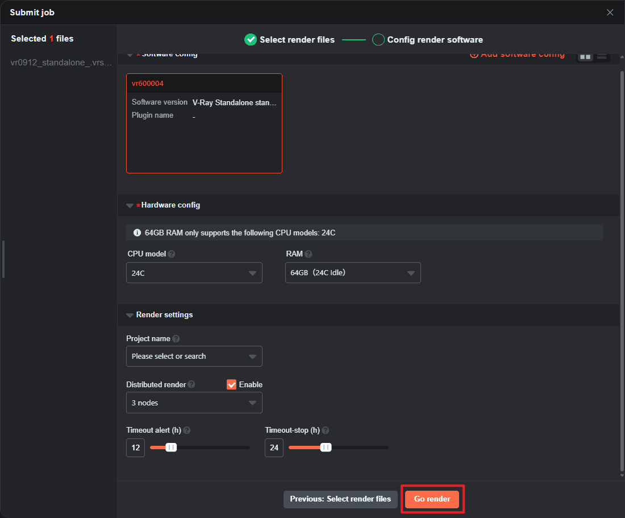The width and height of the screenshot is (625, 518).
Task: Click the CPU model help icon
Action: click(172, 254)
